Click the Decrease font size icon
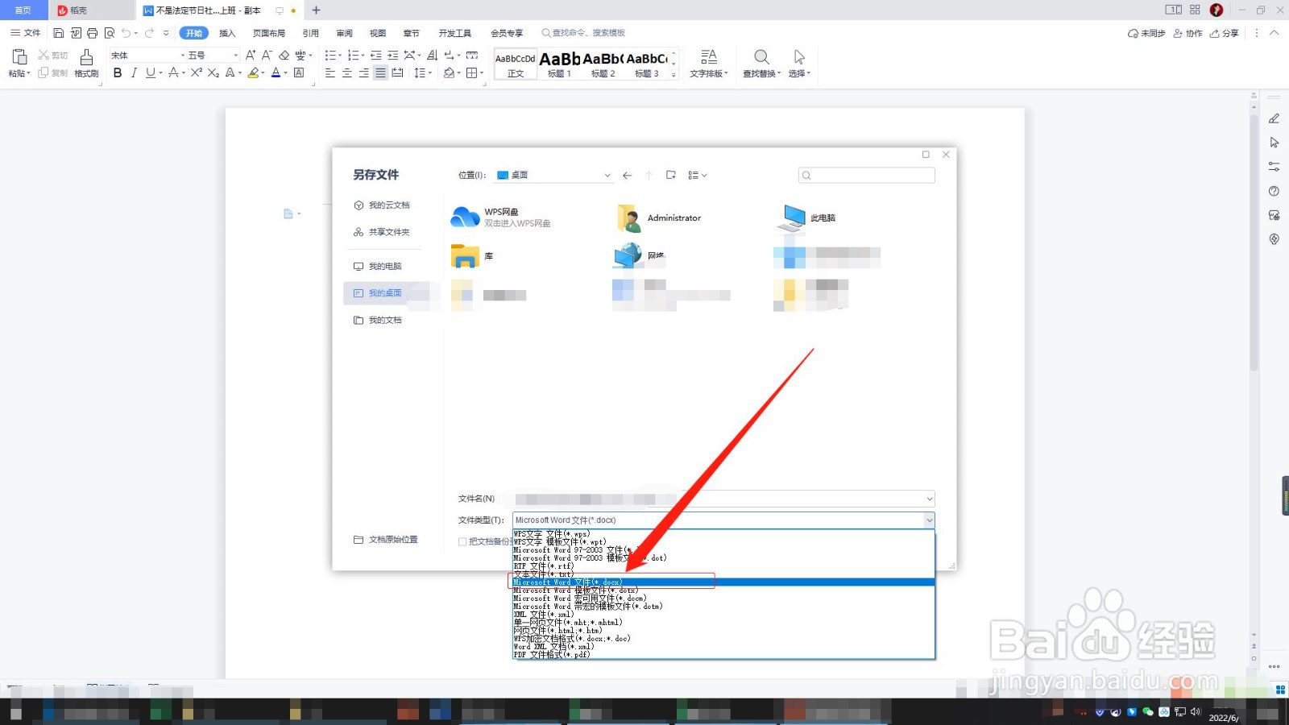Screen dimensions: 1289x725 tap(267, 55)
